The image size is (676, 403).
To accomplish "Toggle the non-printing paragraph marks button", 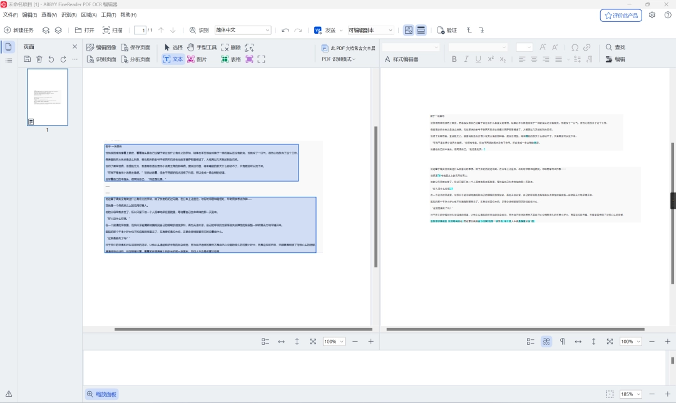I will tap(562, 341).
